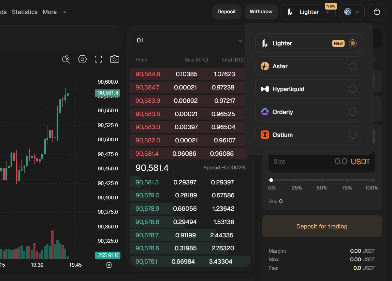Select the Lighter radio button
Image resolution: width=392 pixels, height=281 pixels.
point(352,43)
